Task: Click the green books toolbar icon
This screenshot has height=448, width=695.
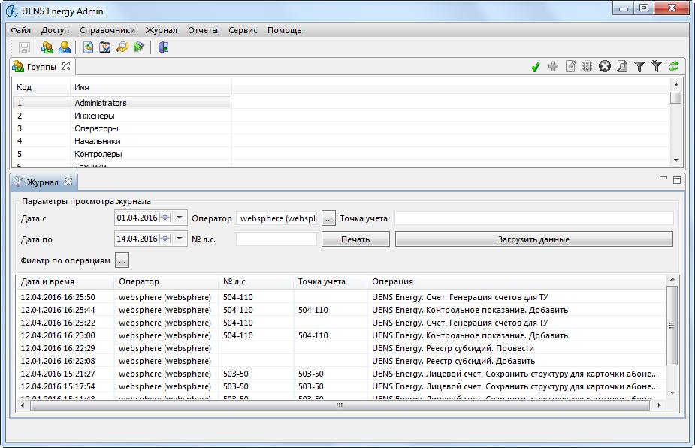Action: [139, 47]
